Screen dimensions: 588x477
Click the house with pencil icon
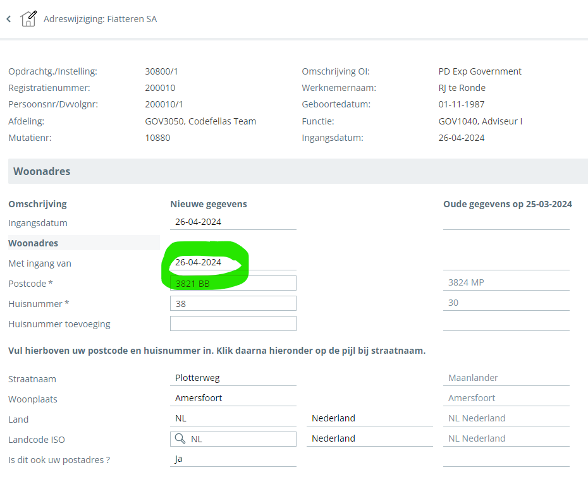coord(28,19)
